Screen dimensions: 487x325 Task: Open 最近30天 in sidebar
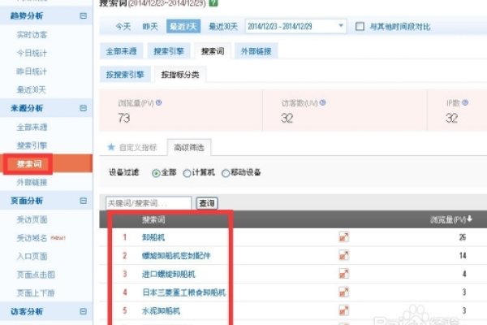click(31, 90)
